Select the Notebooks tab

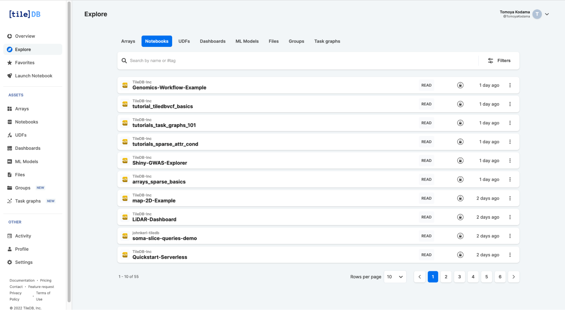157,41
